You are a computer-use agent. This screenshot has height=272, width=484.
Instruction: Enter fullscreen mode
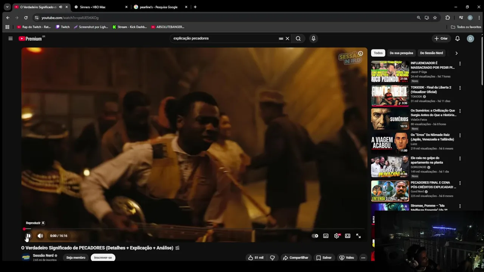point(358,236)
